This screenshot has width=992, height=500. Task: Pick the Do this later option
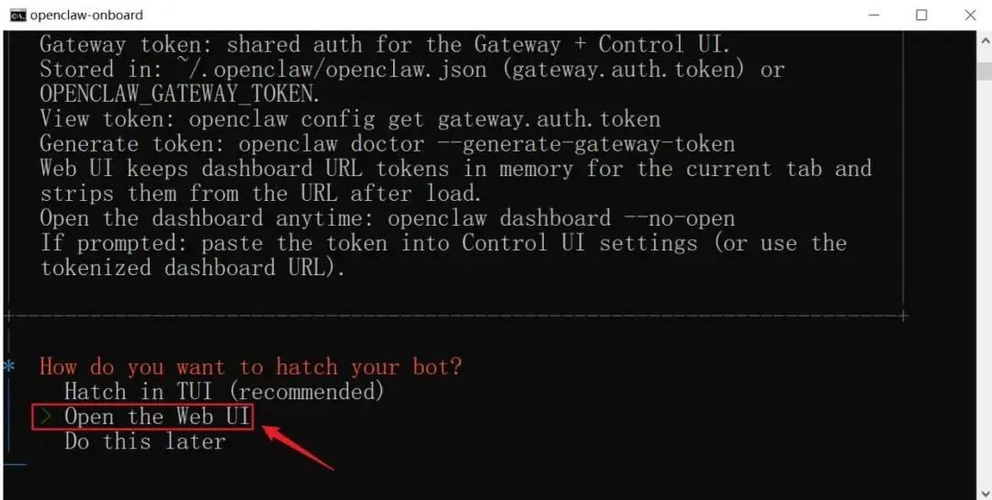(x=145, y=441)
